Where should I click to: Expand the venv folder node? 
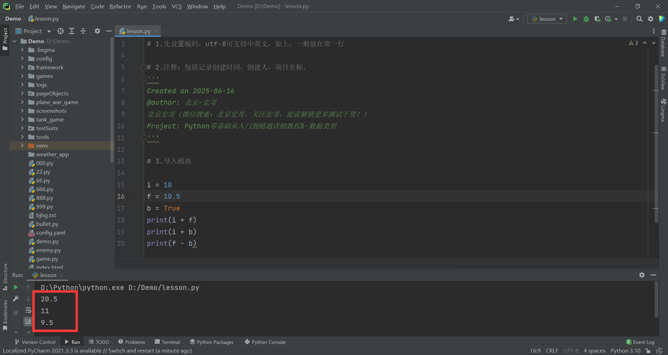coord(22,145)
